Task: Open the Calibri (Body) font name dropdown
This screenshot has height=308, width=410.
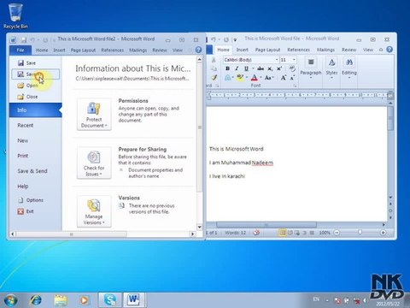Action: pyautogui.click(x=277, y=60)
